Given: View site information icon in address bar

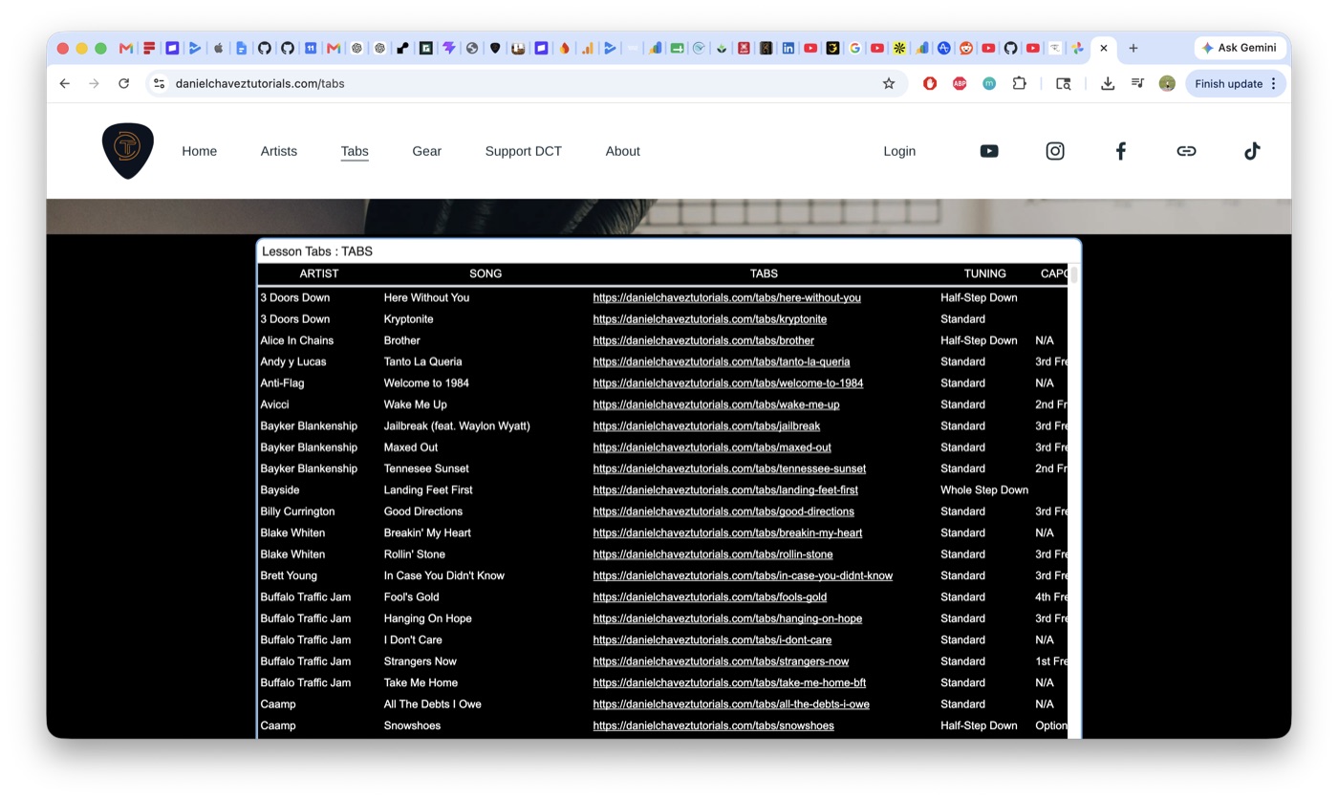Looking at the screenshot, I should point(160,83).
